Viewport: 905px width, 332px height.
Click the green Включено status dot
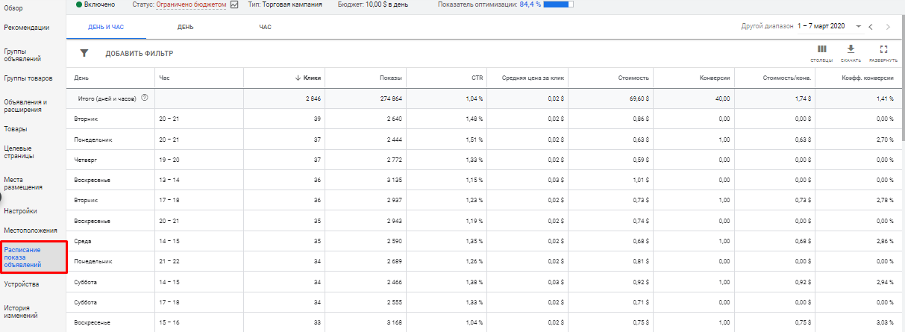pyautogui.click(x=79, y=4)
